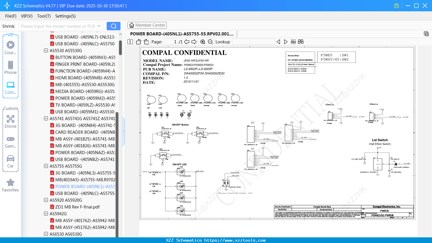The width and height of the screenshot is (432, 243).
Task: Open the model number dropdown arrow
Action: point(99,26)
